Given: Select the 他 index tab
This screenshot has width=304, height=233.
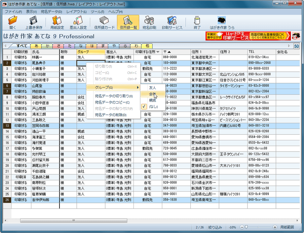Looking at the screenshot, I should 147,46.
